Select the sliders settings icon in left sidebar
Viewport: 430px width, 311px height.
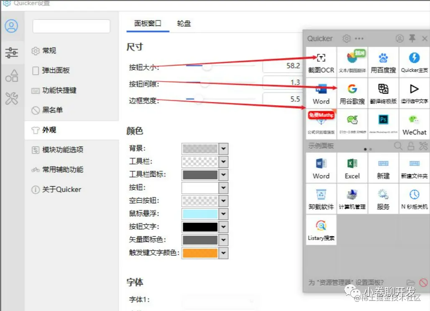(x=12, y=52)
